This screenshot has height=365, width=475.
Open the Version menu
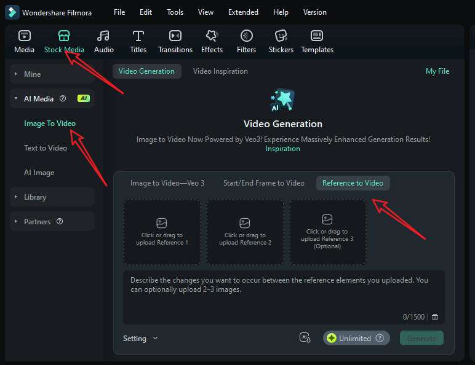click(315, 12)
